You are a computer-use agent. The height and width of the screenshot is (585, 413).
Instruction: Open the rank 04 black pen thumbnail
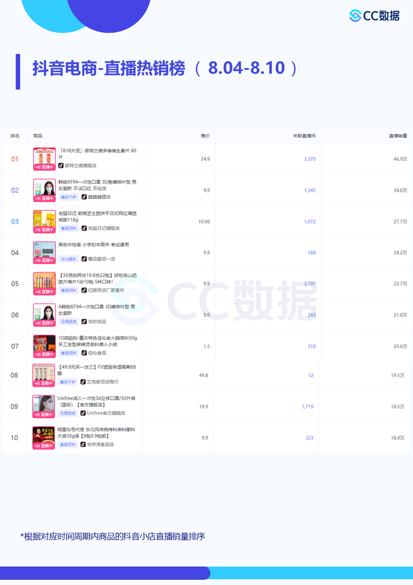(44, 252)
